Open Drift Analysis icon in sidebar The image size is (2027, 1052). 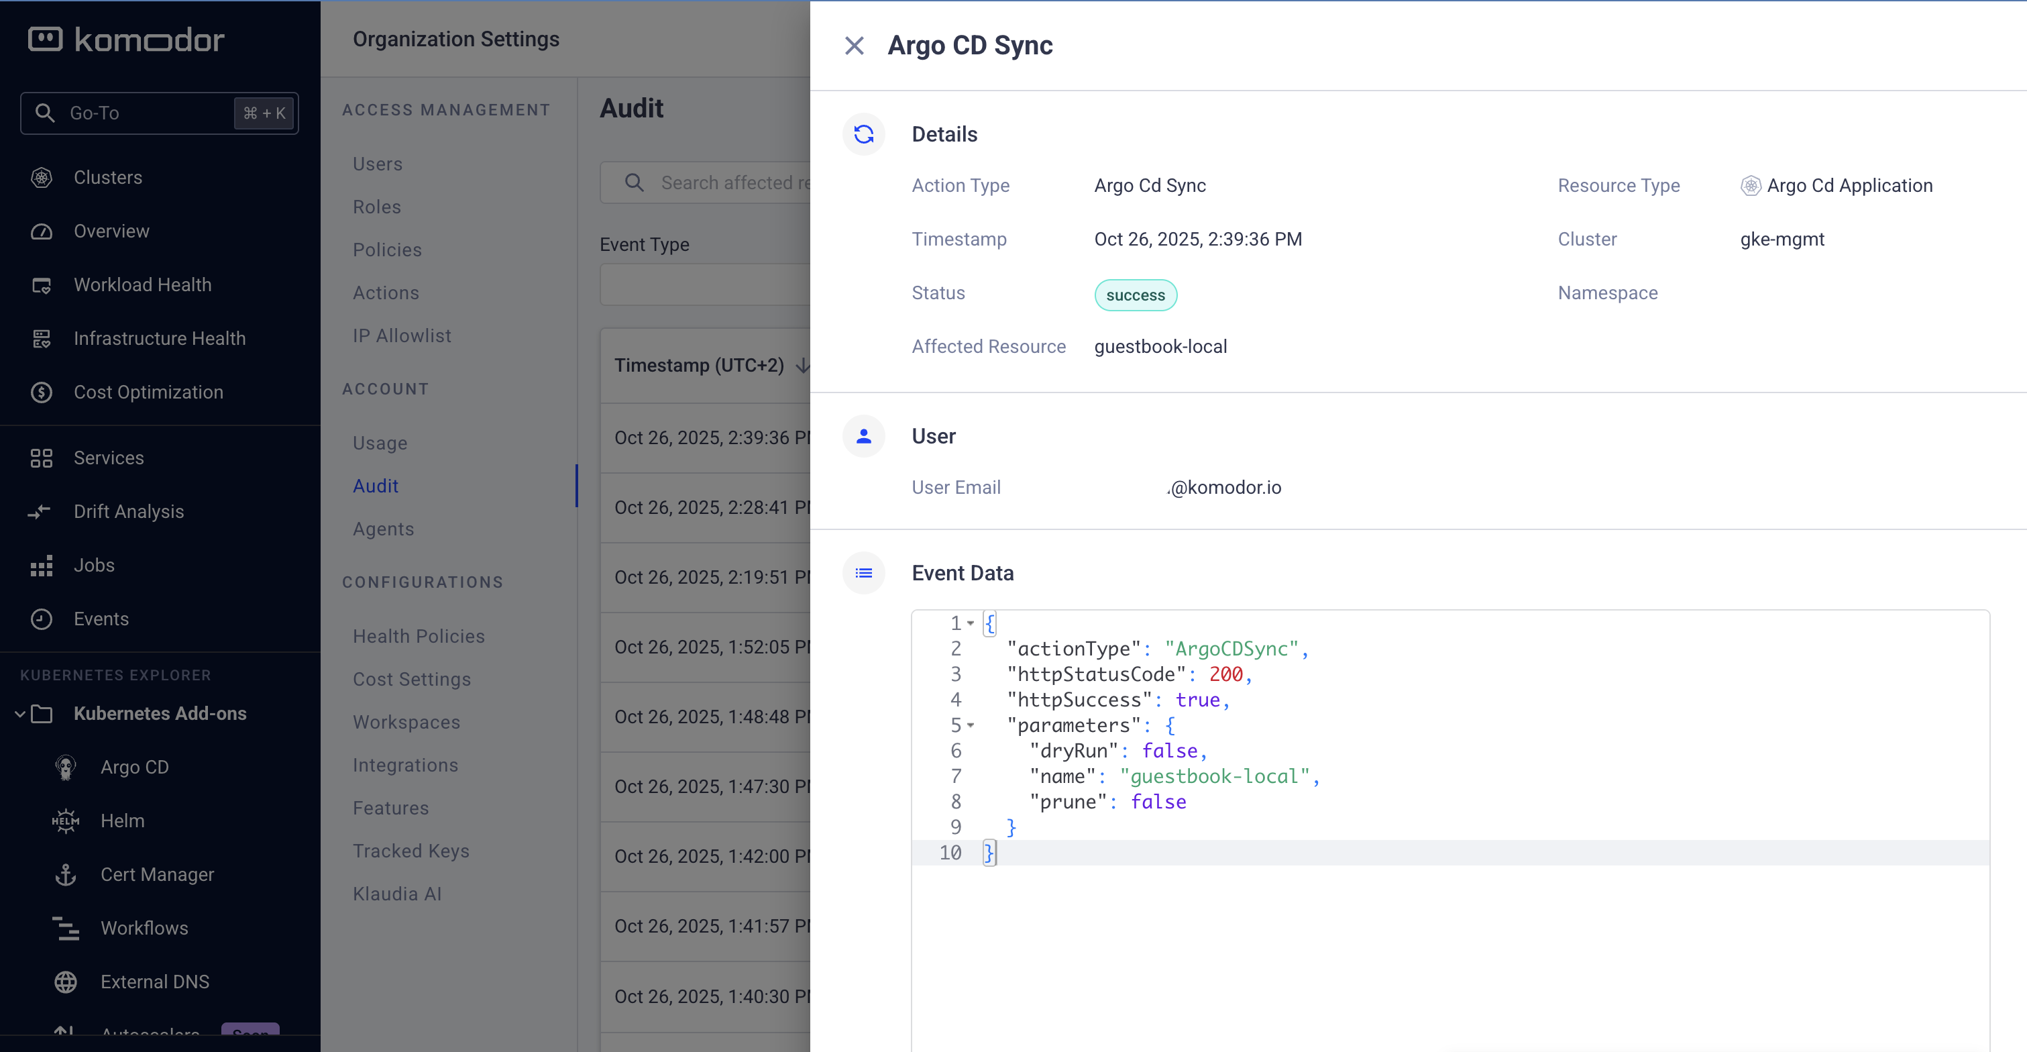(x=40, y=512)
